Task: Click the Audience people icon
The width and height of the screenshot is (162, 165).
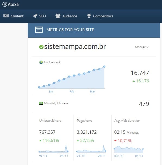Action: coord(58,16)
